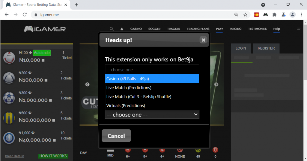Click the iGamer logo
Screen dimensions: 307x161
click(x=45, y=29)
